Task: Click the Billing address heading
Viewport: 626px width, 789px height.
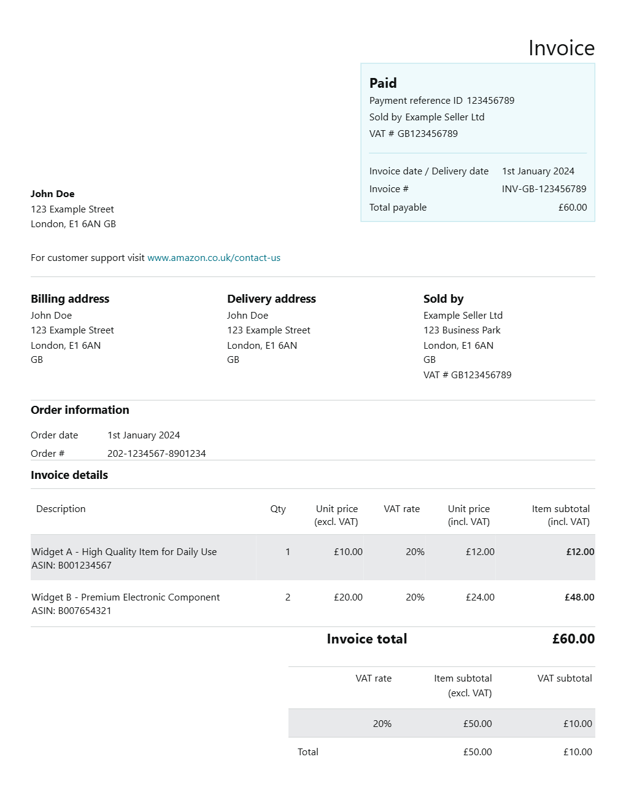Action: pos(70,299)
